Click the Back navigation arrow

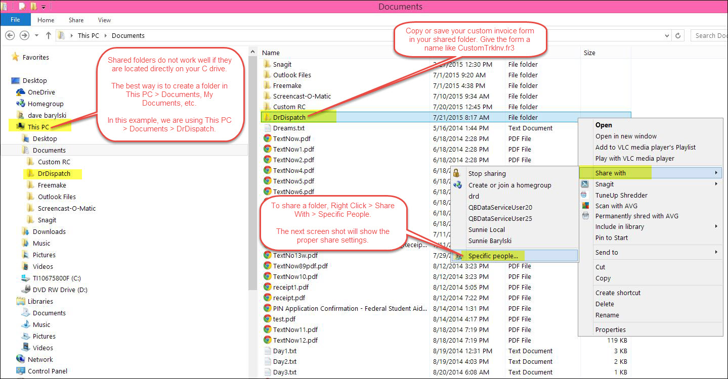pyautogui.click(x=10, y=35)
